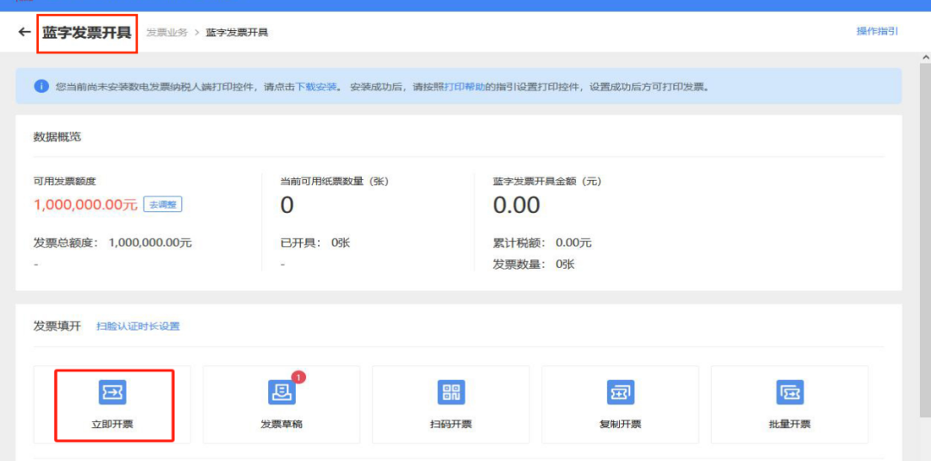Click the 蓝字发票开具 breadcrumb item
931x461 pixels.
pyautogui.click(x=237, y=32)
